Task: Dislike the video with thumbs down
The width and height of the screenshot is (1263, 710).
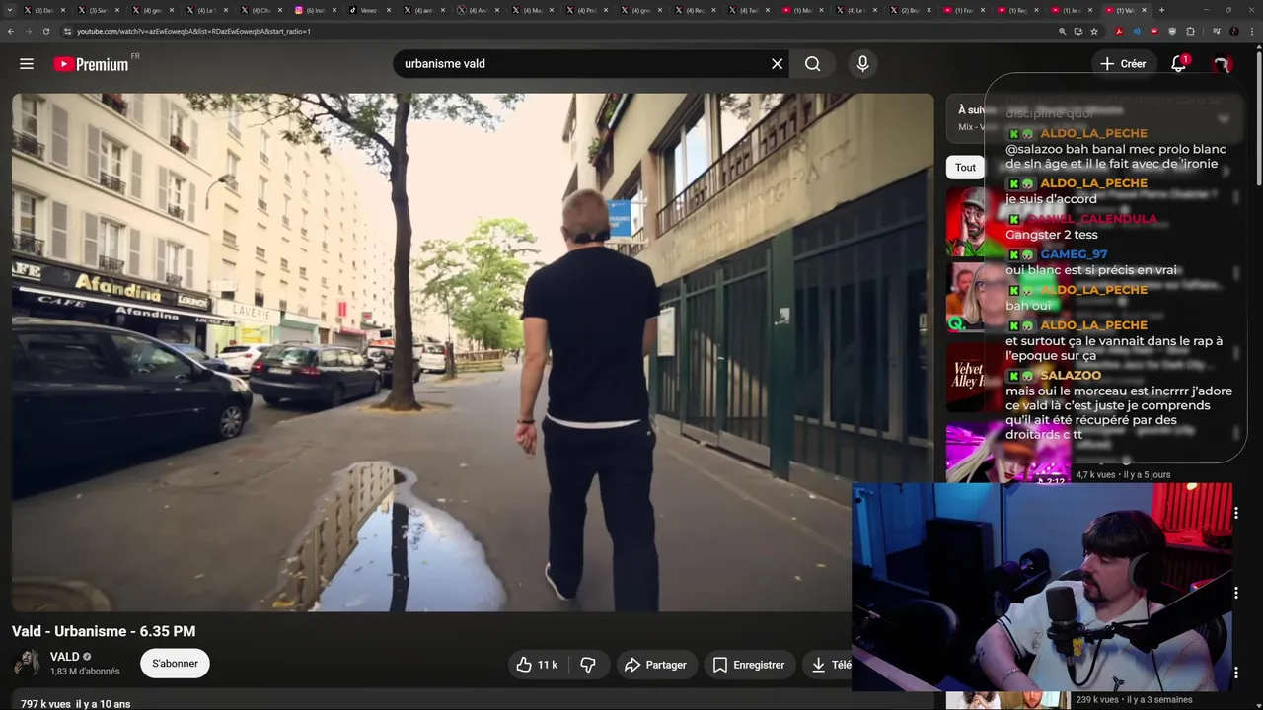Action: pos(588,665)
